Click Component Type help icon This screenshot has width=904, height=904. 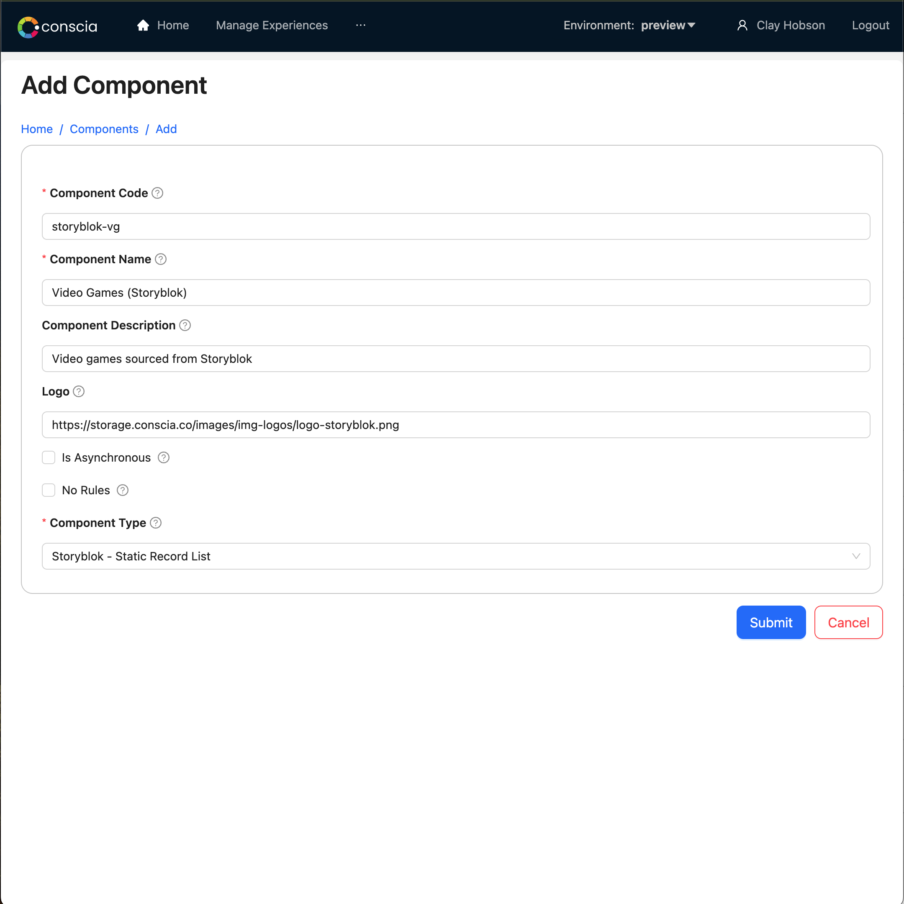tap(156, 523)
